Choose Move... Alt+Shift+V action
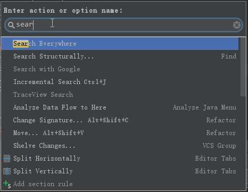248x192 pixels. [x=120, y=133]
